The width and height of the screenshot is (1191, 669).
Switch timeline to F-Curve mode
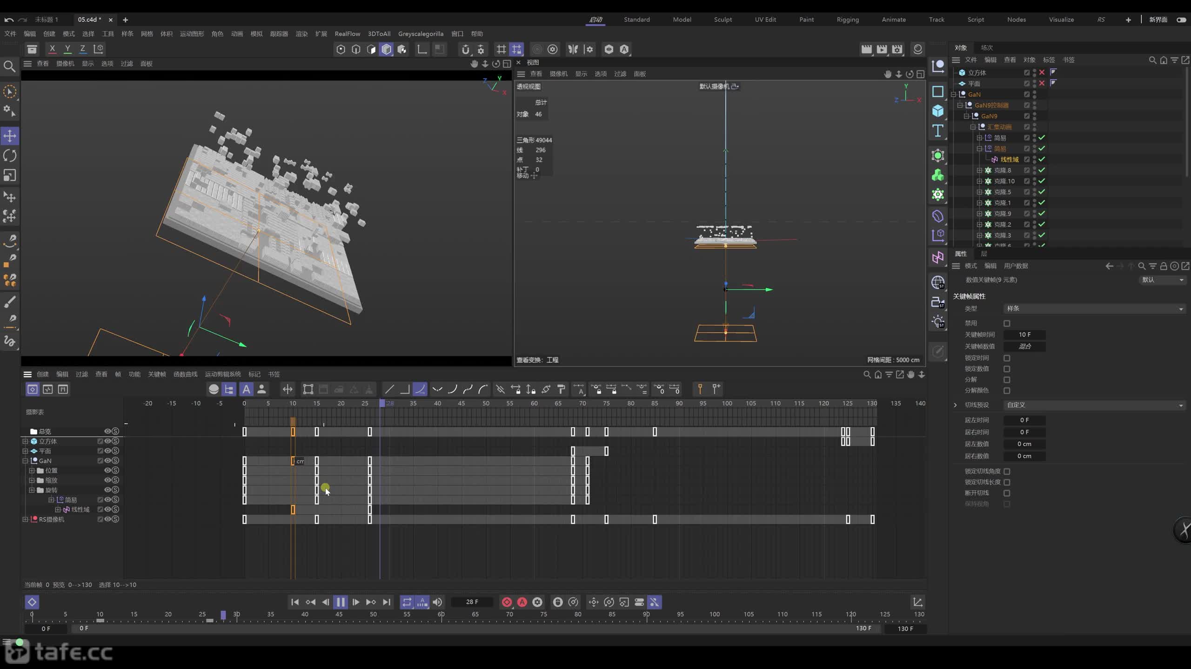coord(47,389)
